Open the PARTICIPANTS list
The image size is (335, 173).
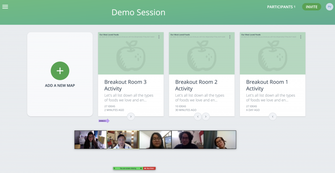281,7
